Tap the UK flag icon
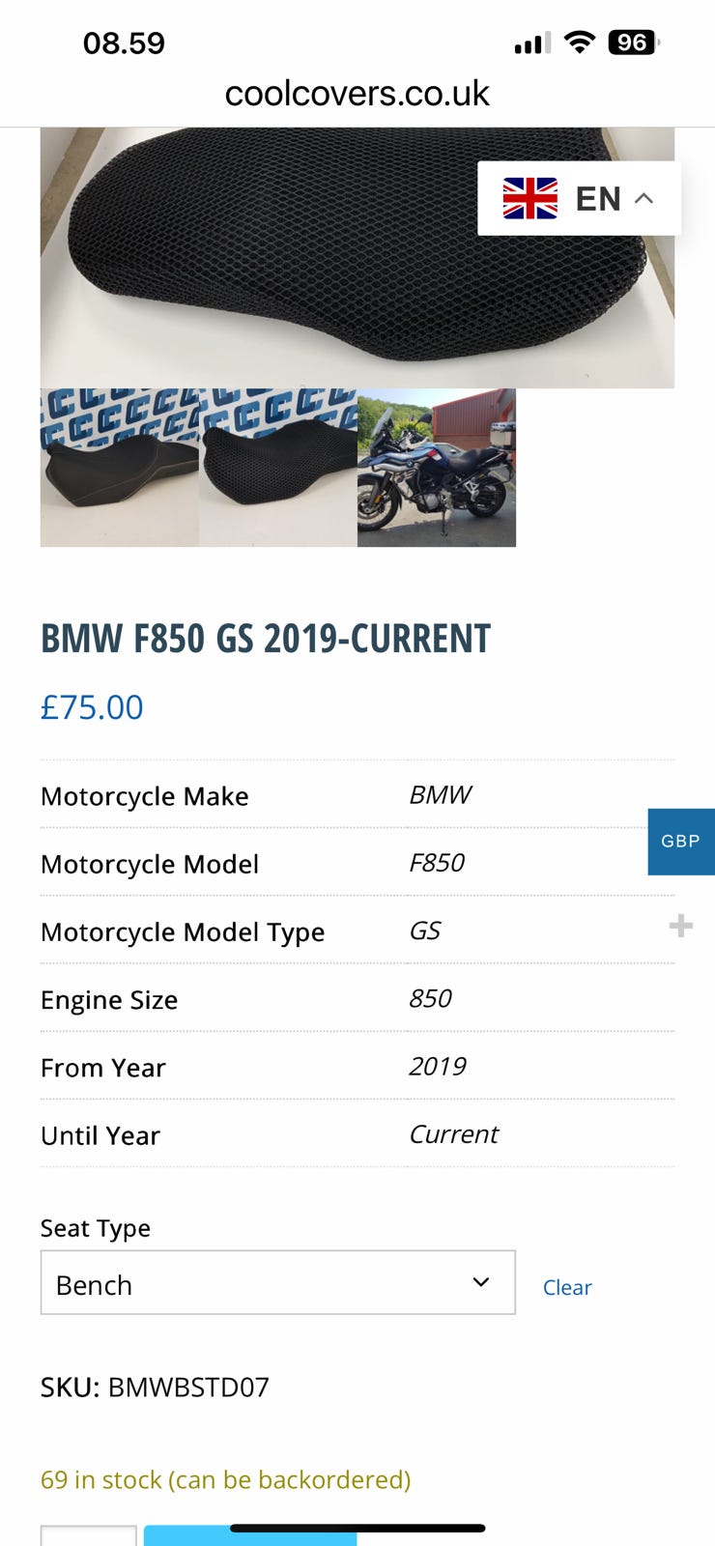Viewport: 715px width, 1546px height. (x=529, y=198)
